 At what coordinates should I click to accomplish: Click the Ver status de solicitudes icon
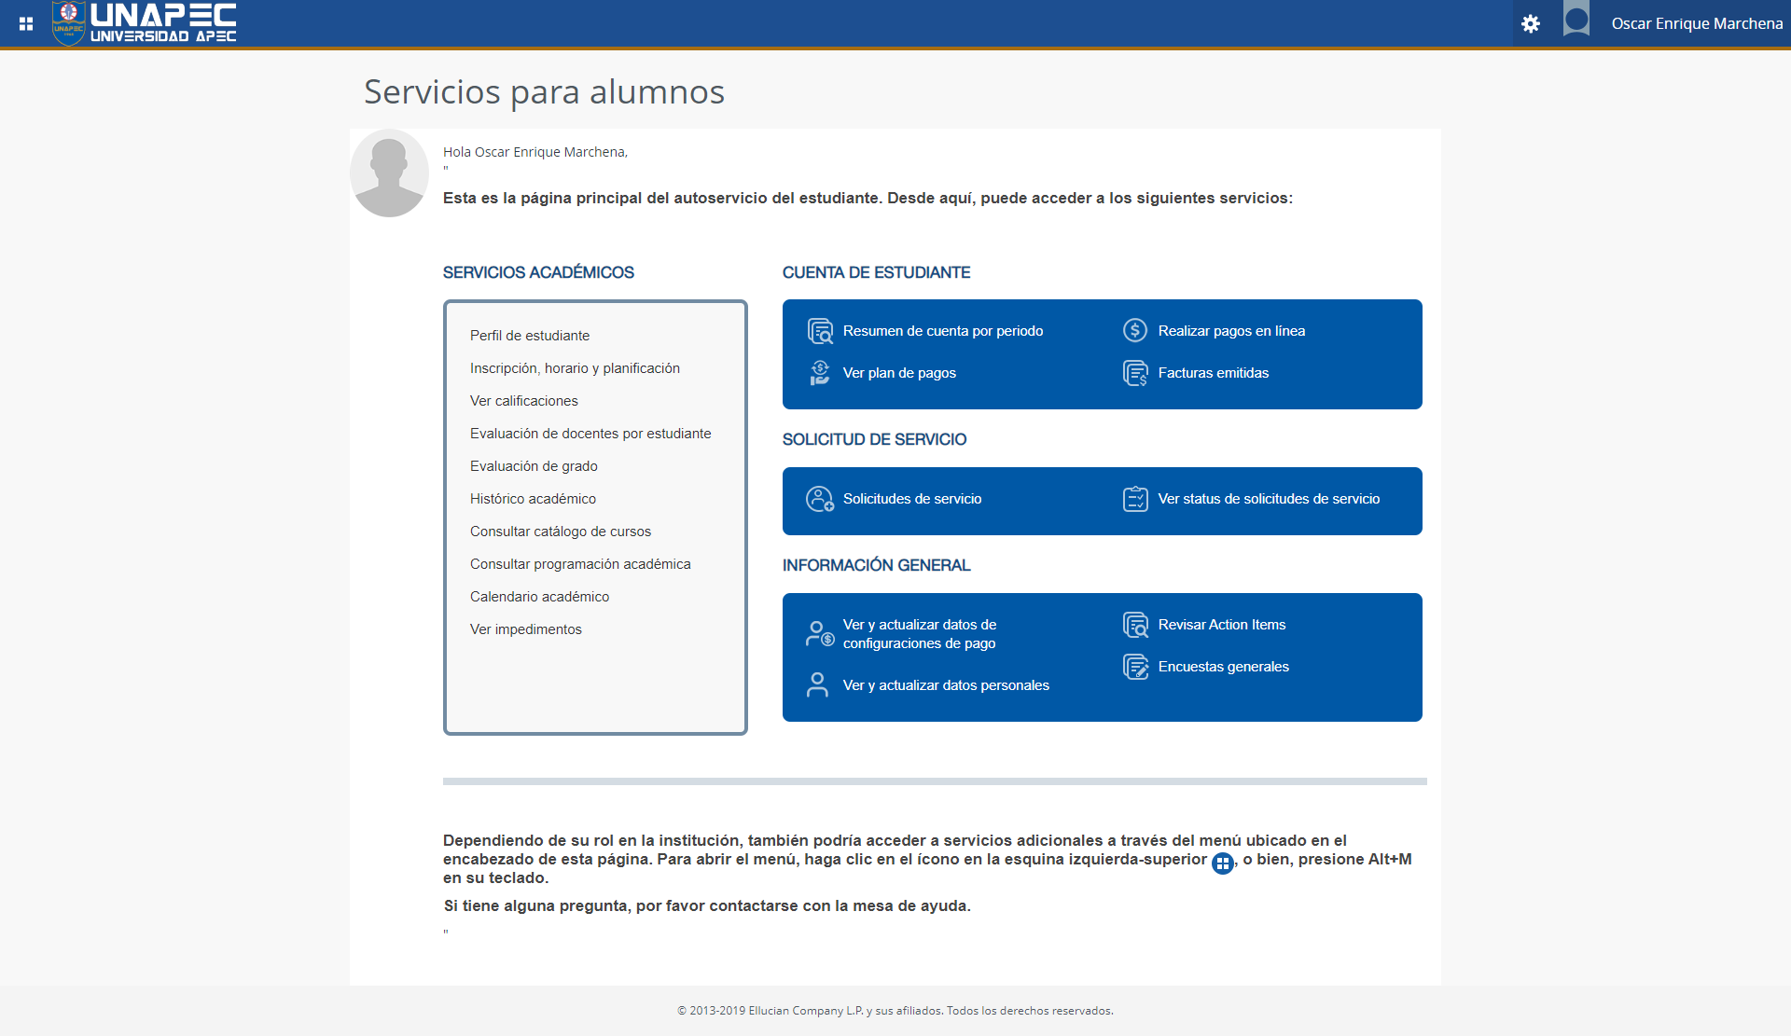click(x=1135, y=499)
